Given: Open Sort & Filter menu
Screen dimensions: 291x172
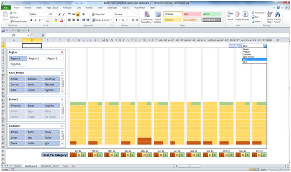Looking at the screenshot, I should pos(270,17).
